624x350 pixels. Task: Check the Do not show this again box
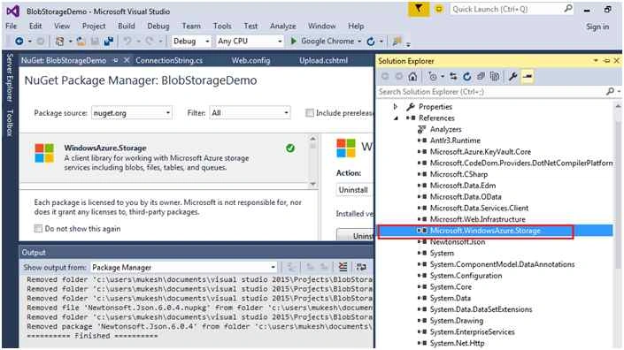tap(38, 228)
